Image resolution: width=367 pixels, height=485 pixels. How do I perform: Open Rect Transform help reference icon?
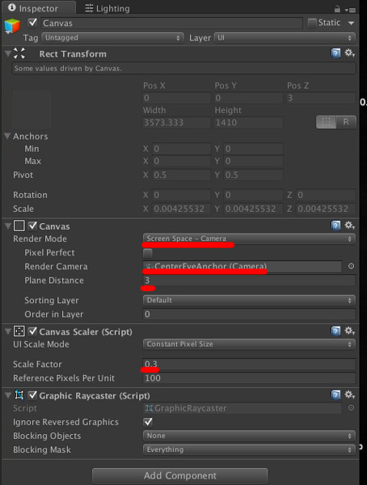click(x=335, y=53)
